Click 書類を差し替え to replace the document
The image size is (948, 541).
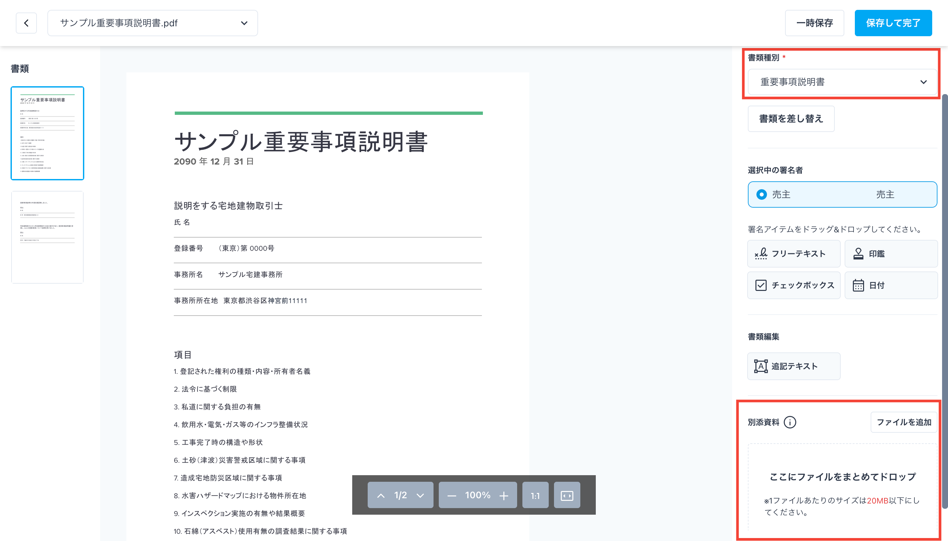tap(791, 118)
